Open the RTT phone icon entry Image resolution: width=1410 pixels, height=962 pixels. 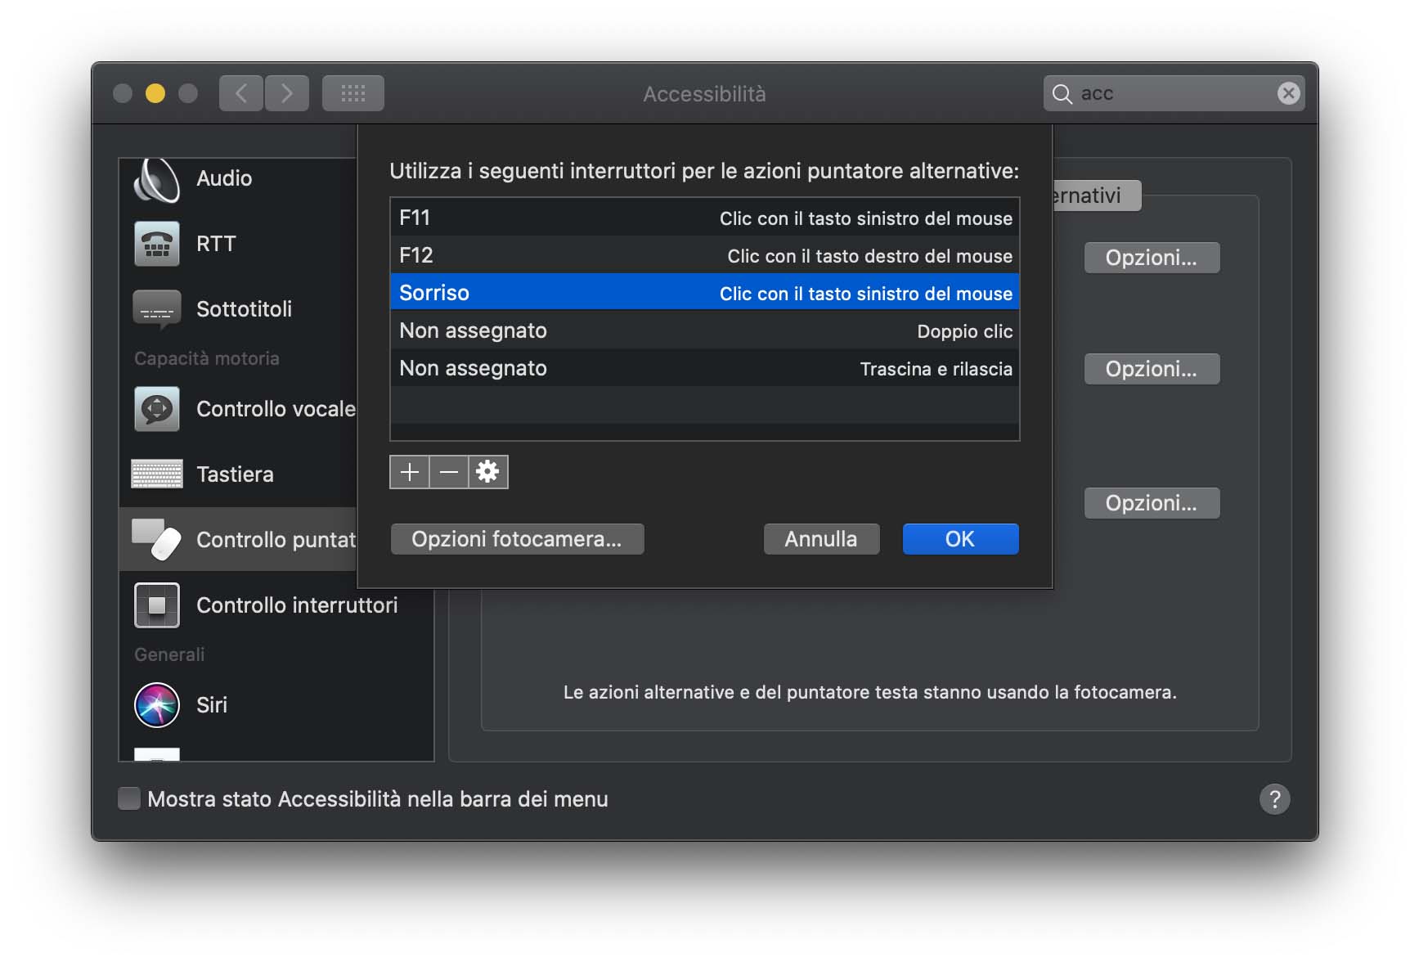pyautogui.click(x=157, y=244)
